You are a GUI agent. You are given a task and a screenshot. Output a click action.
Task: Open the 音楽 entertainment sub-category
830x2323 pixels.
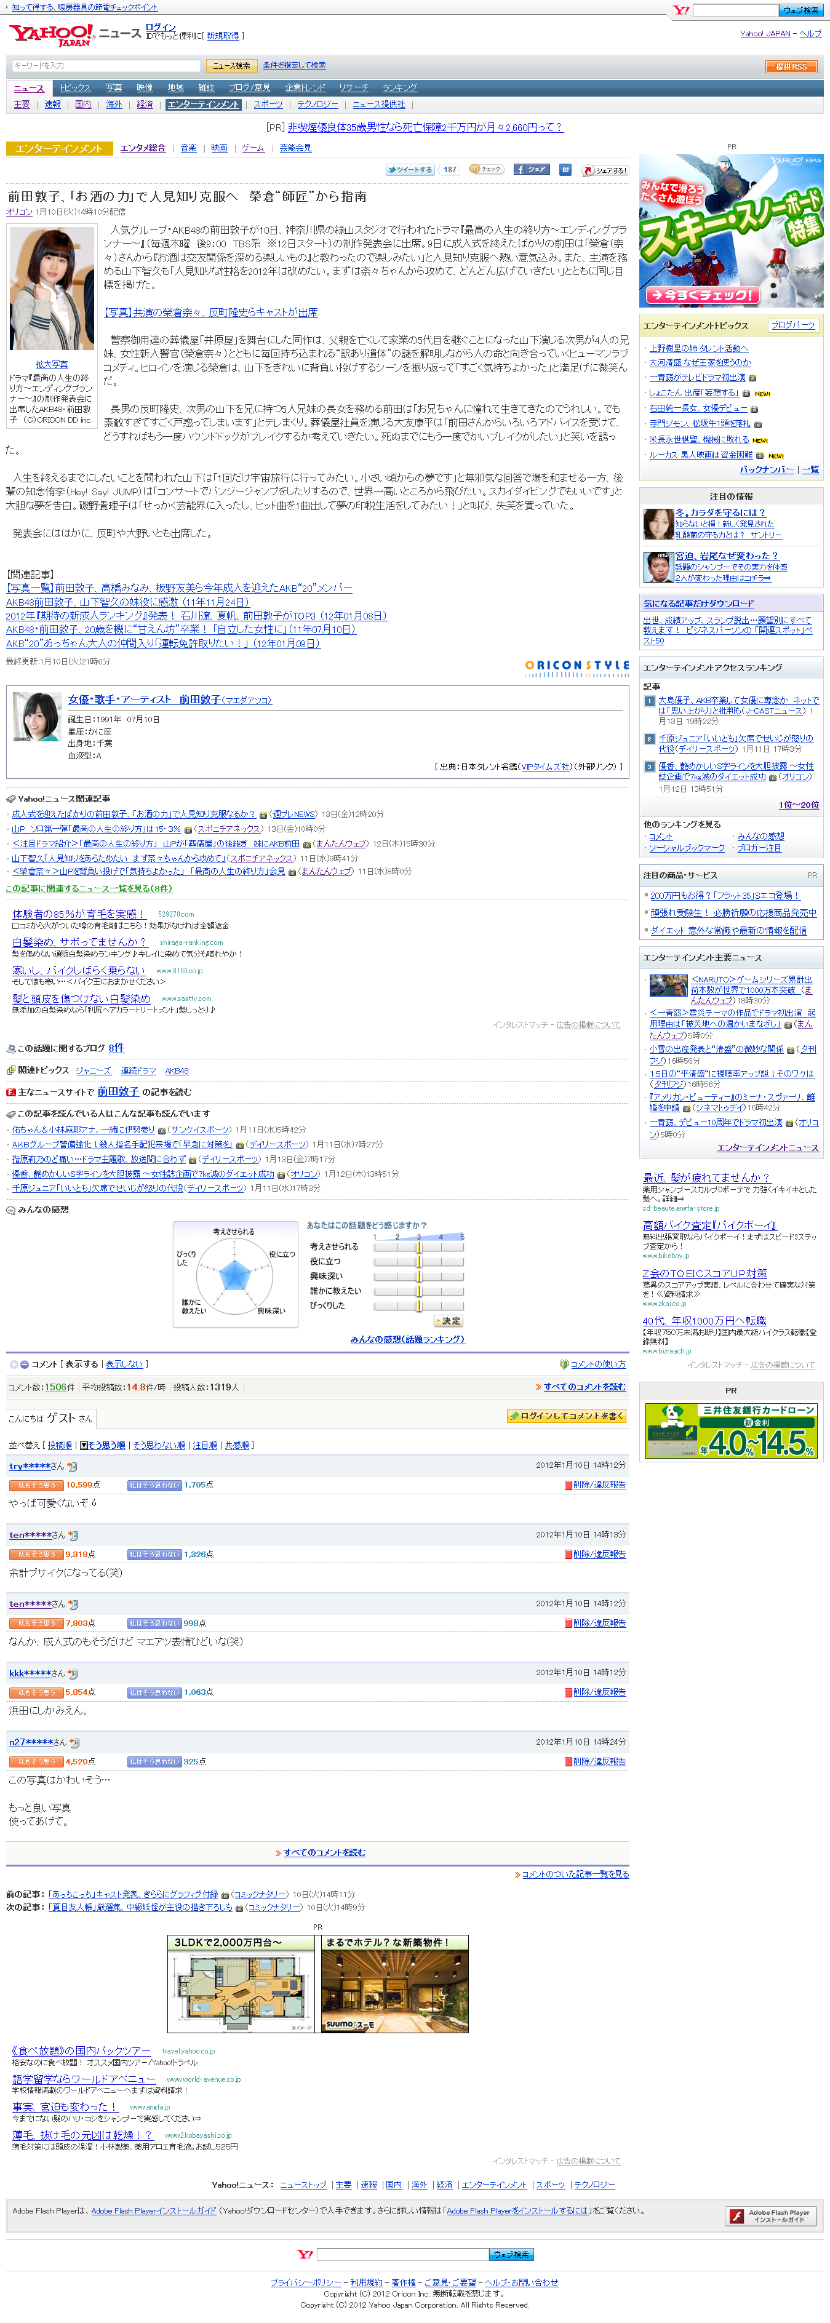pos(188,148)
